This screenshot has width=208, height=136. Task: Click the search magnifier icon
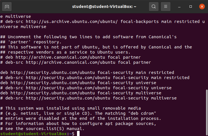coord(154,6)
